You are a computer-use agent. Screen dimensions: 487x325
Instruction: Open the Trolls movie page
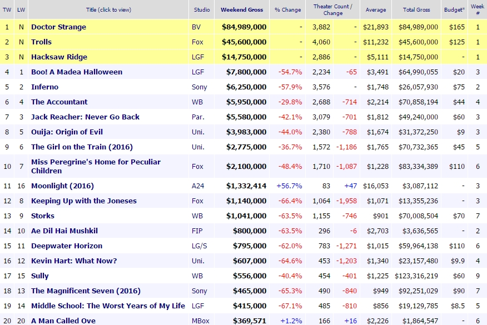tap(41, 42)
